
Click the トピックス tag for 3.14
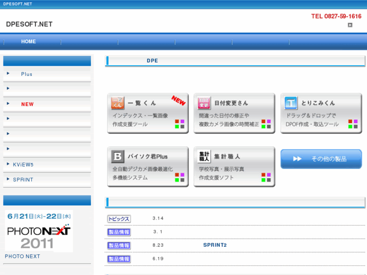click(119, 219)
